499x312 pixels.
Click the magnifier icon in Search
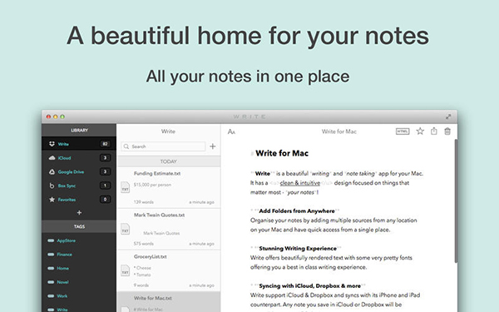[x=126, y=146]
